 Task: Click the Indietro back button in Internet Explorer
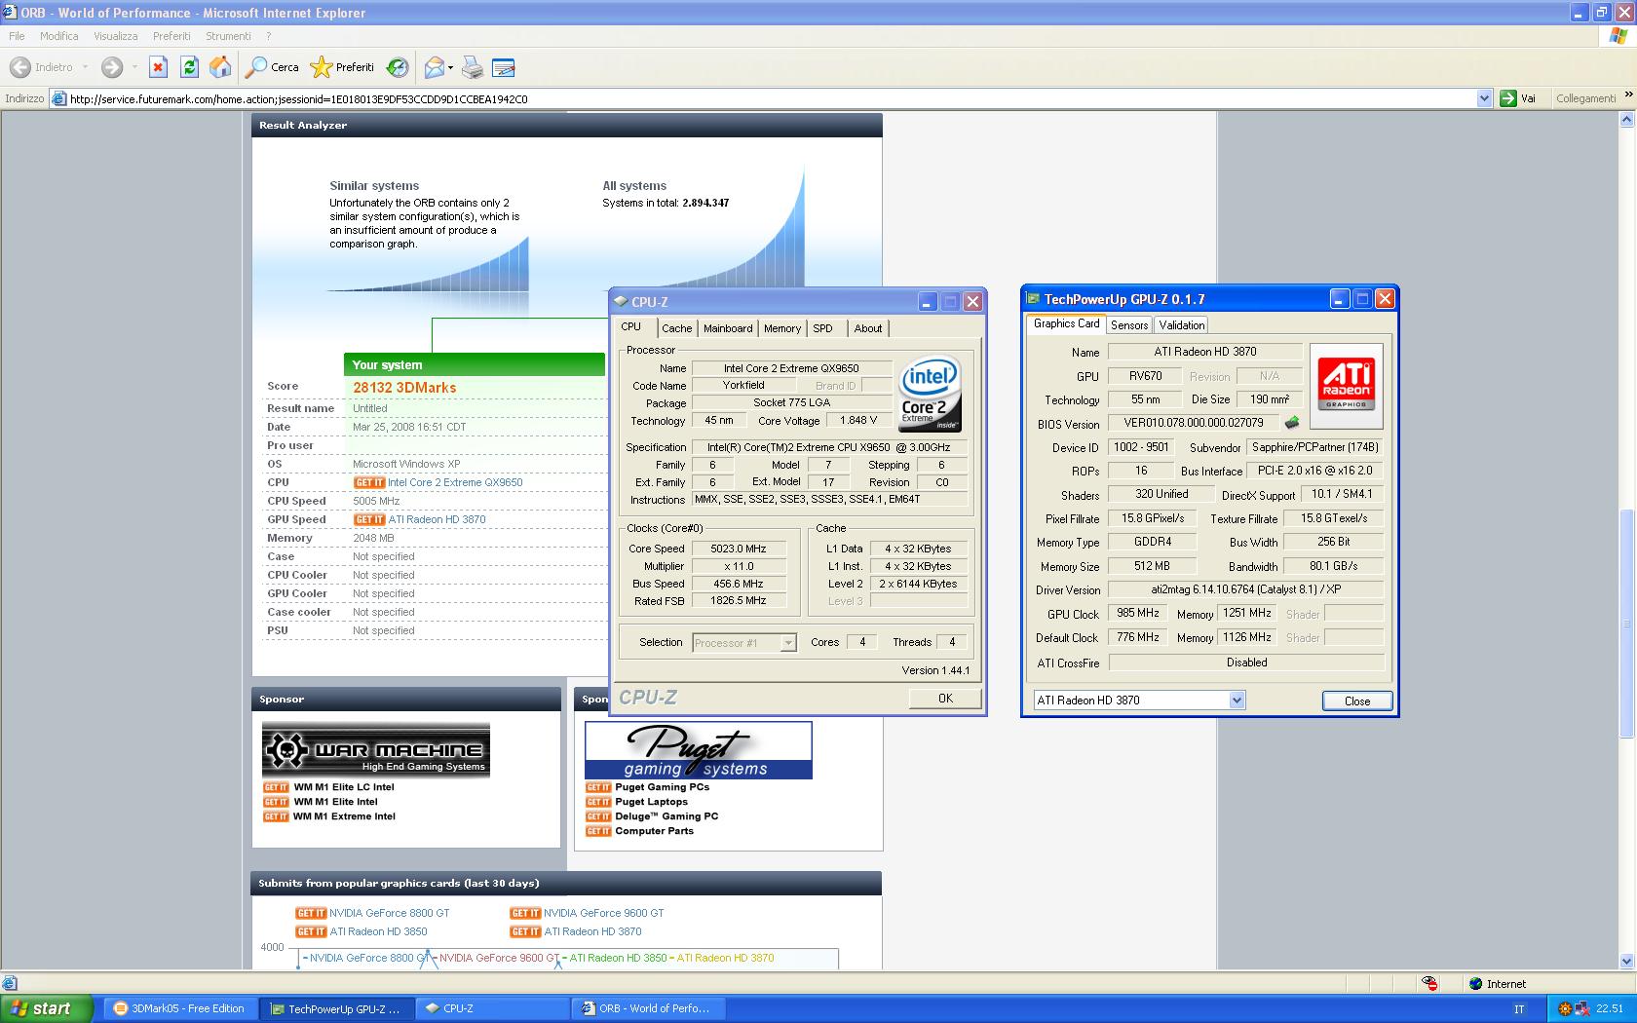(x=41, y=67)
